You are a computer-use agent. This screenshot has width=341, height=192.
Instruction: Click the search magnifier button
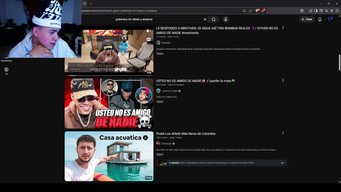click(214, 19)
